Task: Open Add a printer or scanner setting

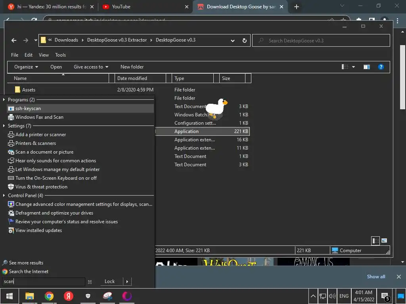Action: tap(37, 135)
